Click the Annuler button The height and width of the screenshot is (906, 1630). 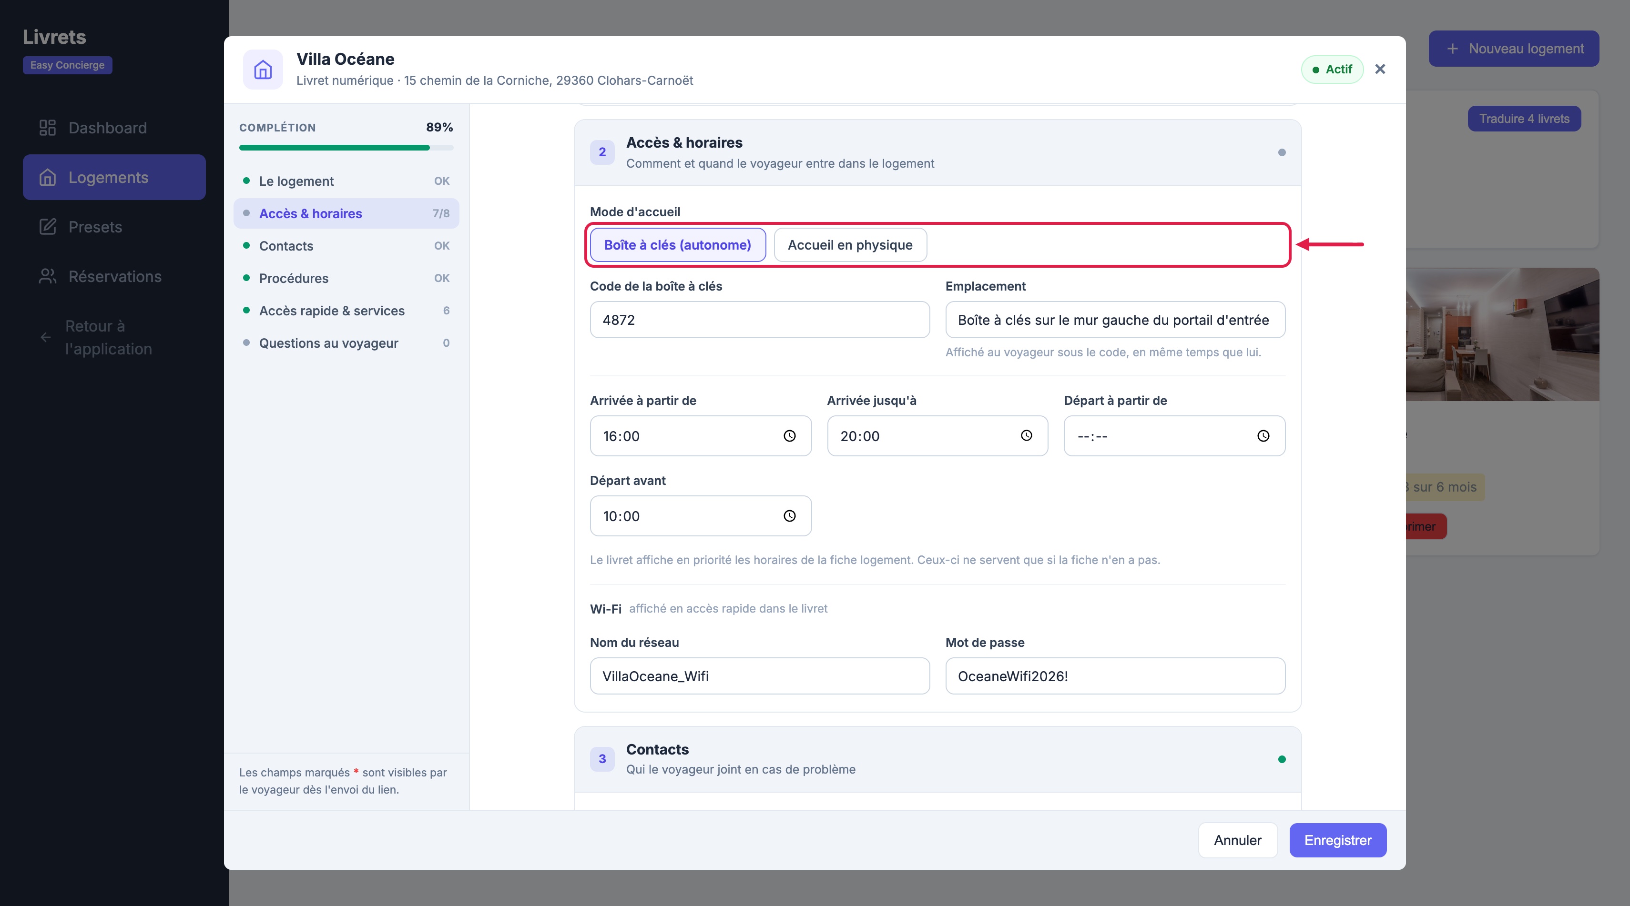[x=1237, y=840]
